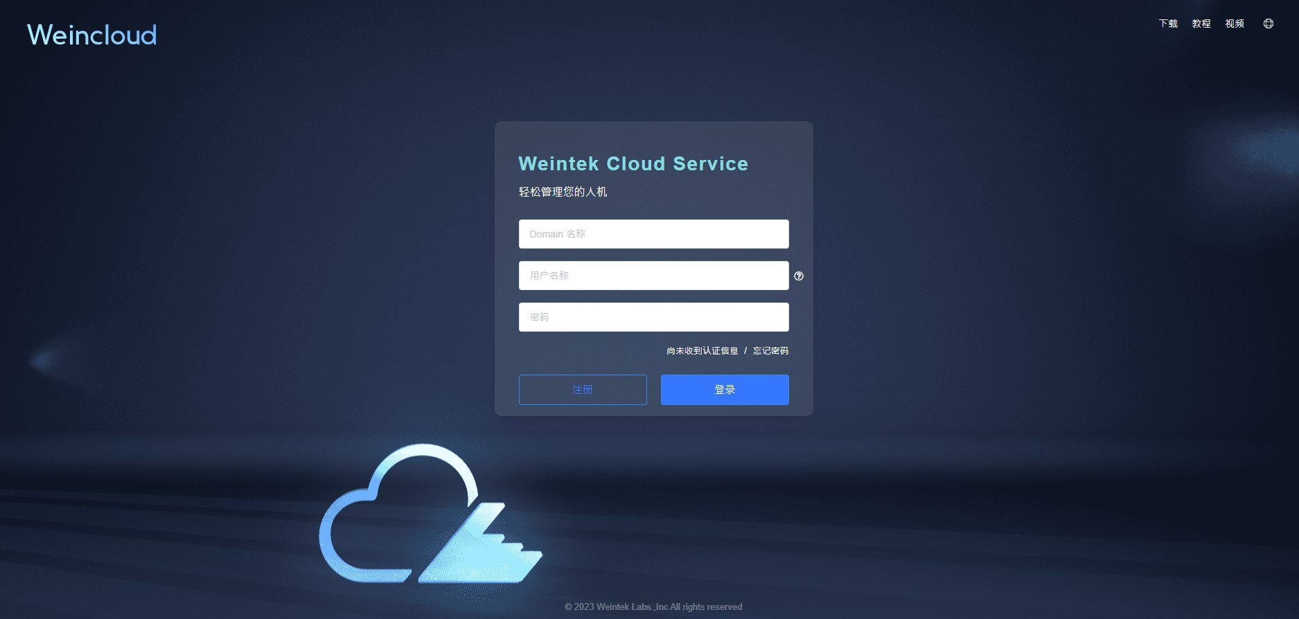
Task: Click the Weincloud logo
Action: click(92, 35)
